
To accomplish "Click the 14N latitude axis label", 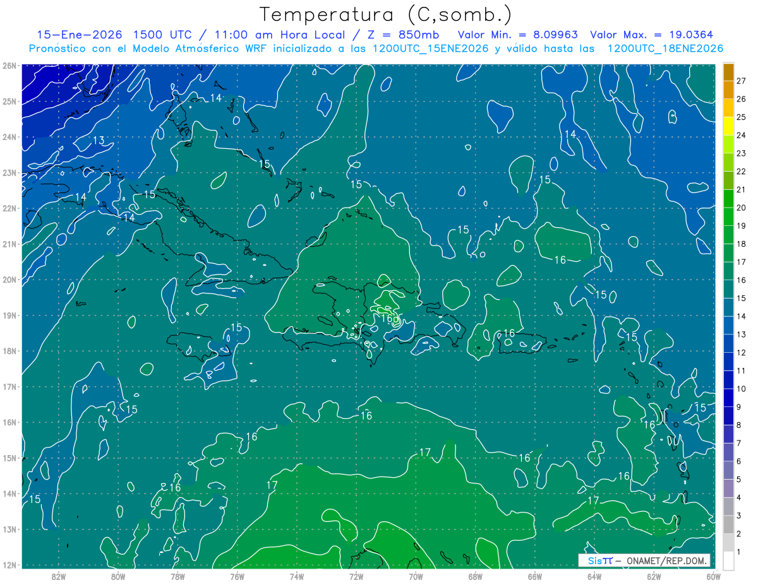I will (x=9, y=493).
